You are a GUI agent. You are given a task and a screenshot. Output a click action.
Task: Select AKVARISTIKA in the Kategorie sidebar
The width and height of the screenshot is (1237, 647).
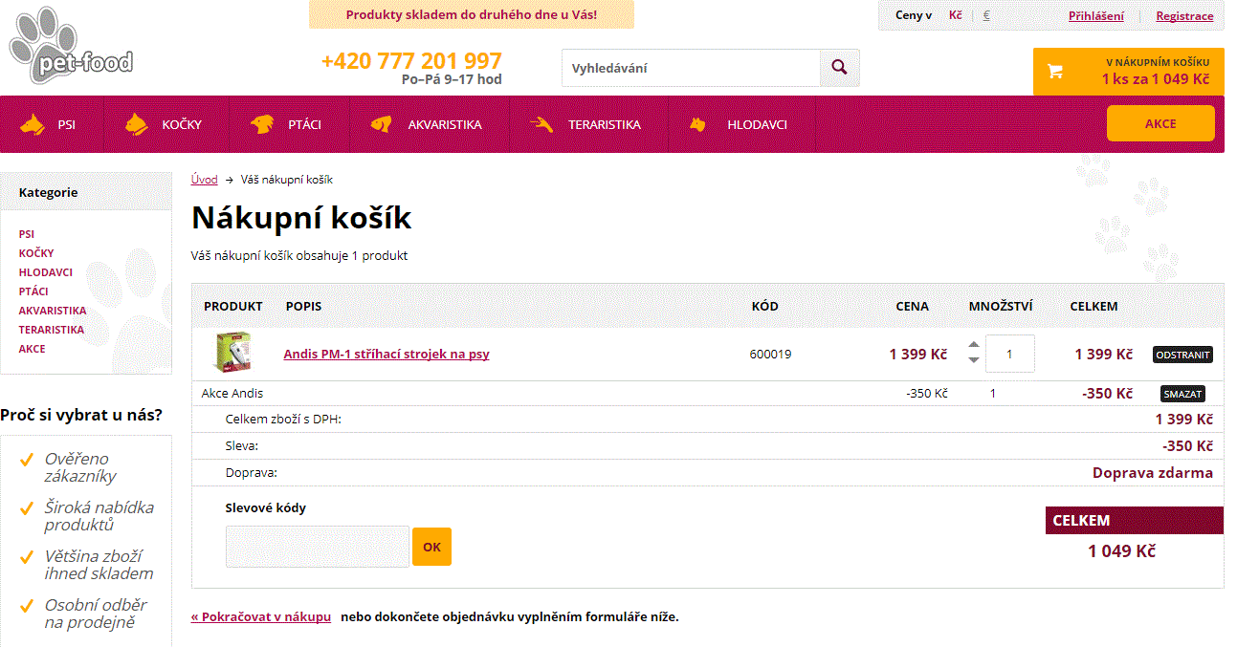(x=53, y=311)
